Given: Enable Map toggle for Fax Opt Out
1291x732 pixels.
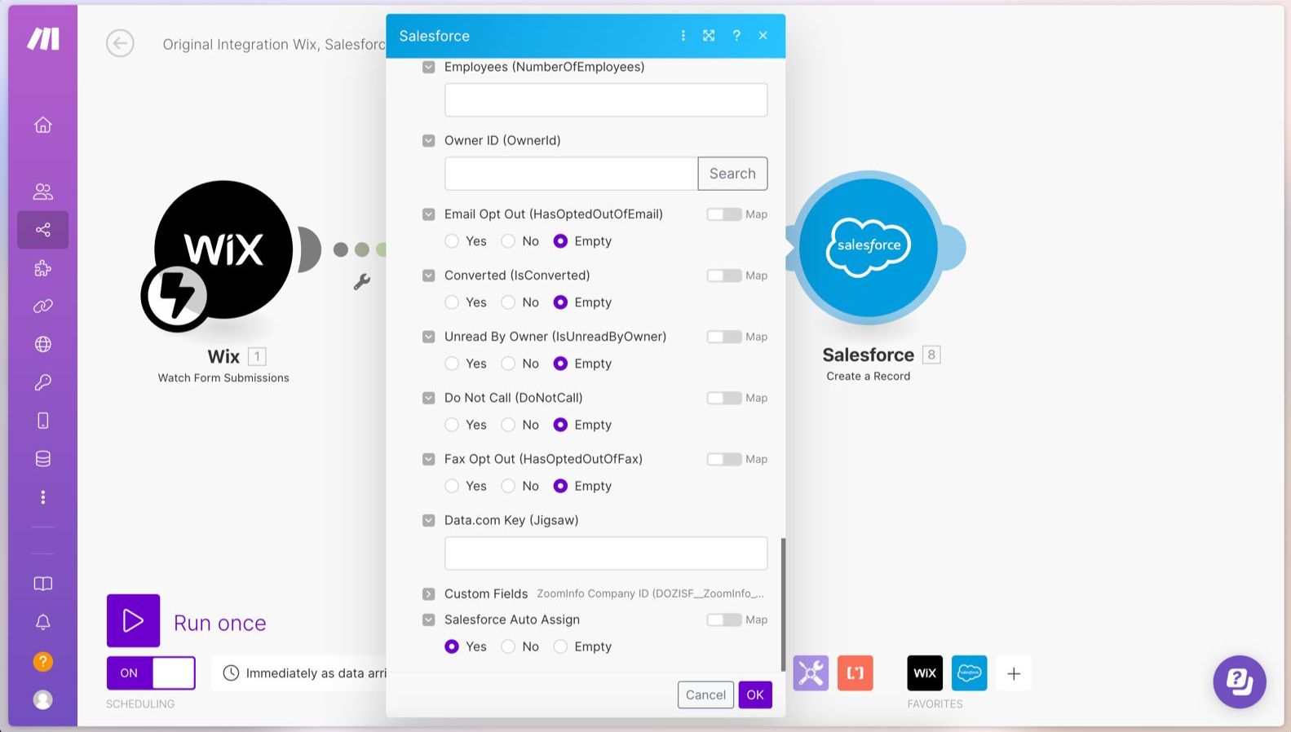Looking at the screenshot, I should (x=724, y=459).
